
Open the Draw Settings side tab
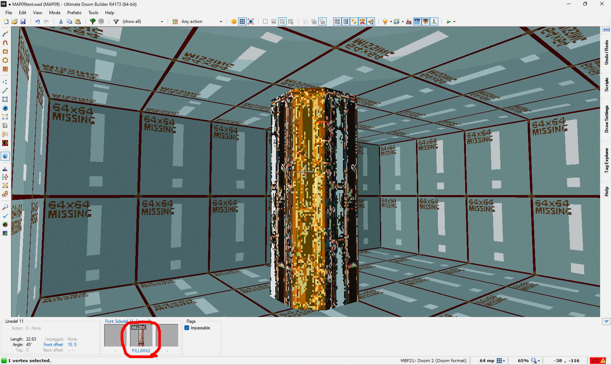click(x=606, y=119)
